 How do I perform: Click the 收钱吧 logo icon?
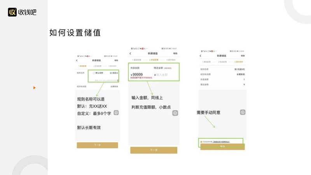coord(12,12)
